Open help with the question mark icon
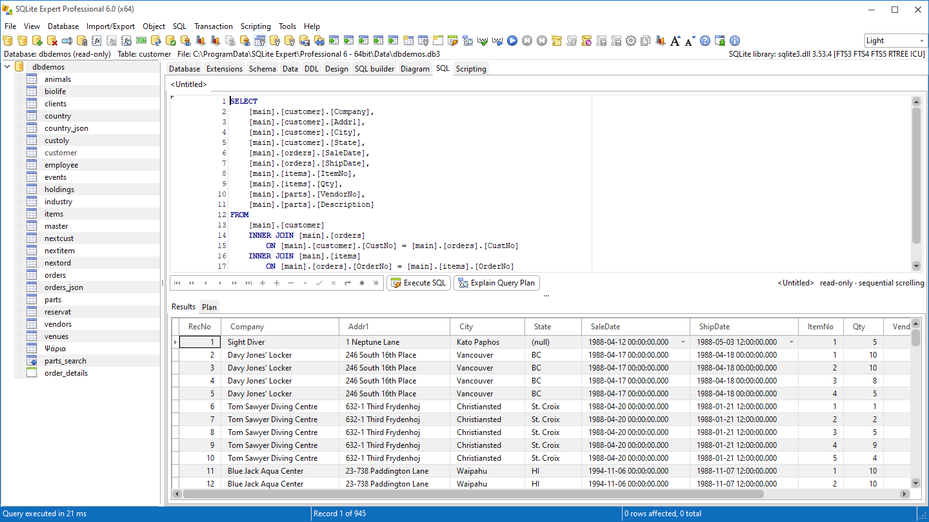929x522 pixels. pyautogui.click(x=705, y=41)
